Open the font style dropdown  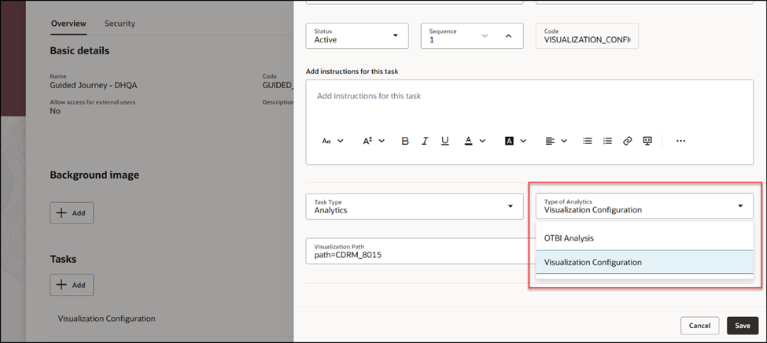tap(333, 141)
